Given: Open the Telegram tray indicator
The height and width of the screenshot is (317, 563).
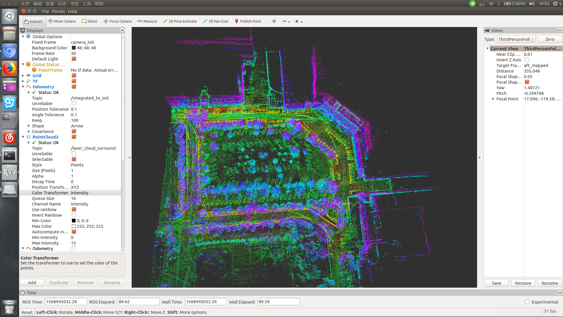Looking at the screenshot, I should coord(472,4).
